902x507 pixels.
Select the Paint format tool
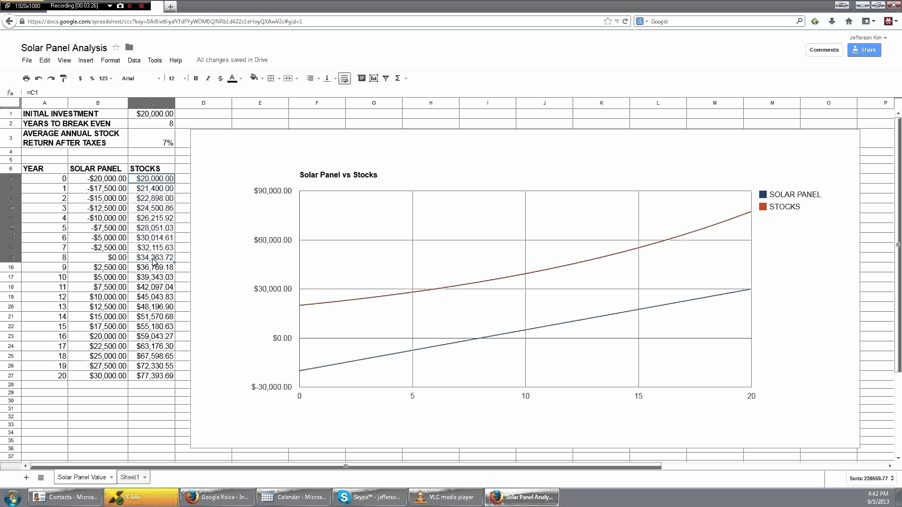(63, 78)
